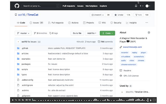166x104 pixels.
Task: Open the GitHub home logo
Action: [17, 6]
